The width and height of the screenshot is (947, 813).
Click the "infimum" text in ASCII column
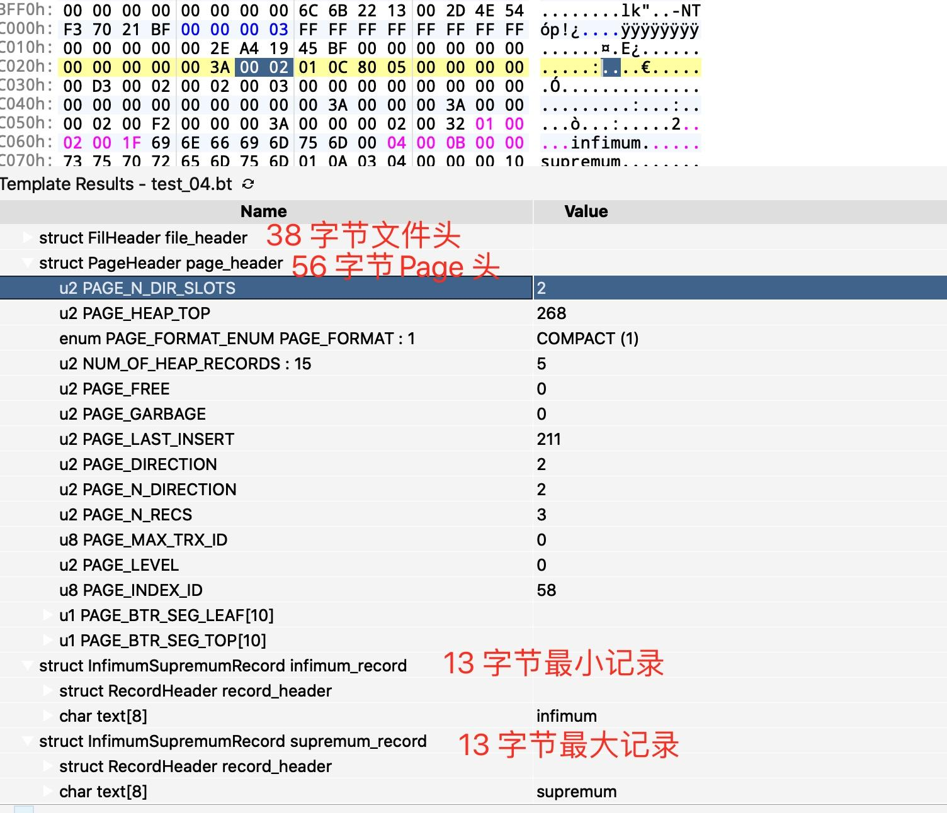606,143
